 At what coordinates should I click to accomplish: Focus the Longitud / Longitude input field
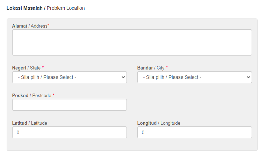pyautogui.click(x=195, y=132)
